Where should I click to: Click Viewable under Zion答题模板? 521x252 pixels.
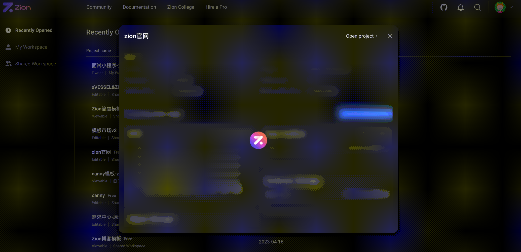(x=99, y=116)
